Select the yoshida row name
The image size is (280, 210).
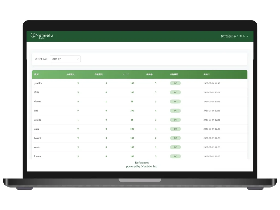pyautogui.click(x=38, y=83)
